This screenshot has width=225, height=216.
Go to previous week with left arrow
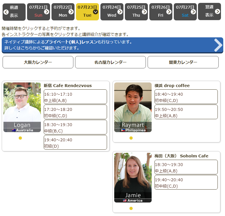6,12
